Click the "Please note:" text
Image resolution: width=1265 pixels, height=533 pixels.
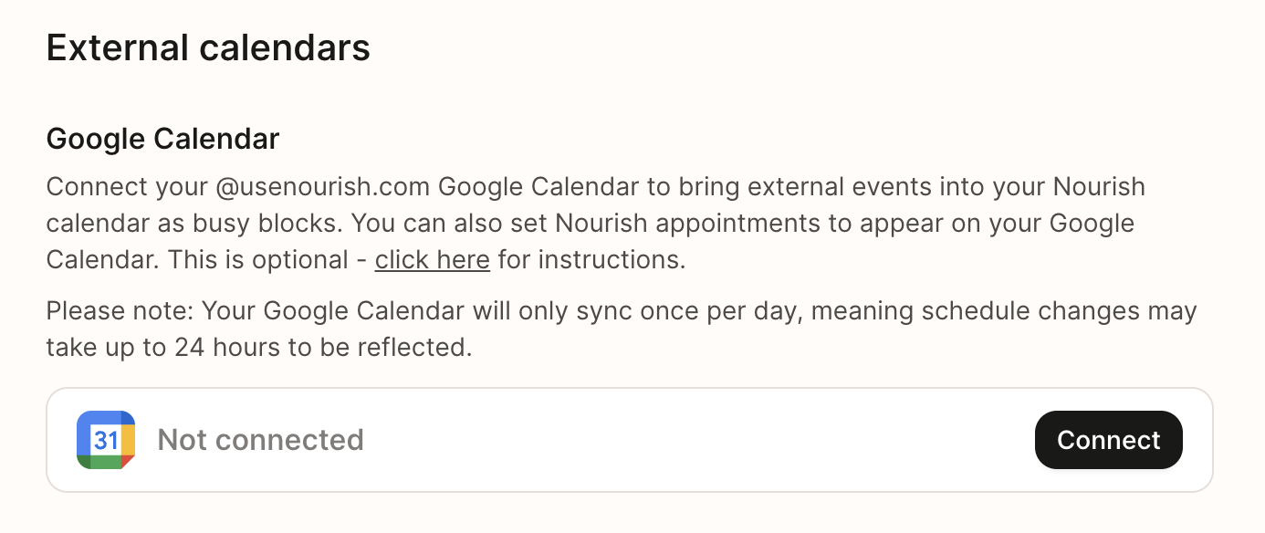[120, 311]
